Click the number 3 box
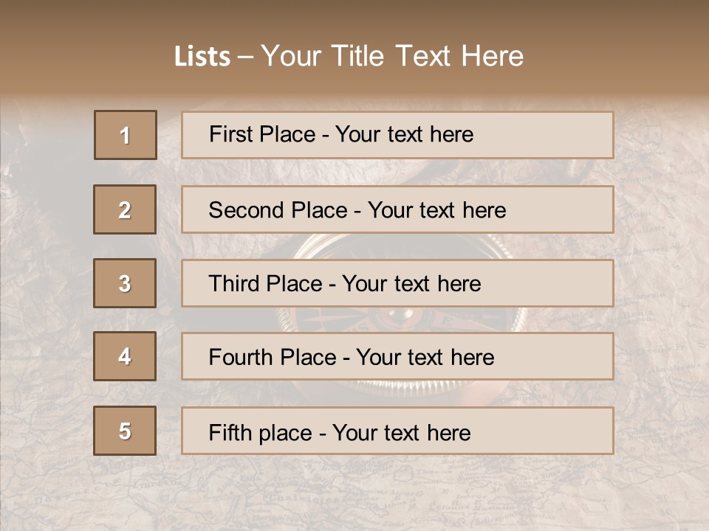709x531 pixels. tap(125, 283)
